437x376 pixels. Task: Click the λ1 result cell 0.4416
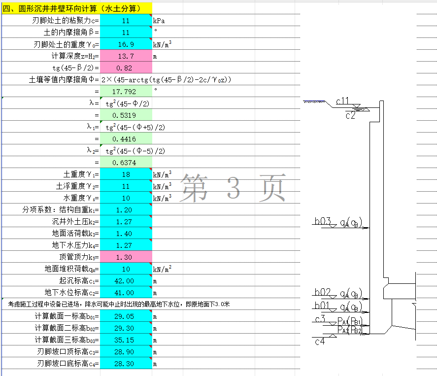[126, 139]
